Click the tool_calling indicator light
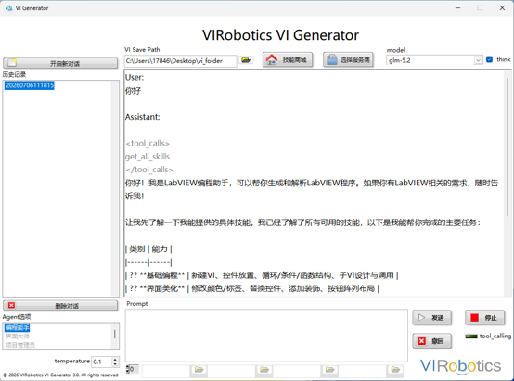The width and height of the screenshot is (514, 381). coord(471,337)
